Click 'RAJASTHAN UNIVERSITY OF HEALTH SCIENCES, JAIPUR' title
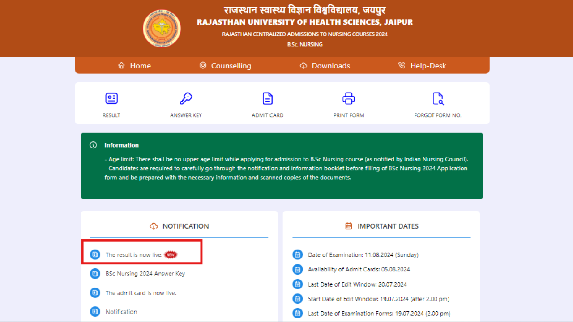 tap(305, 22)
